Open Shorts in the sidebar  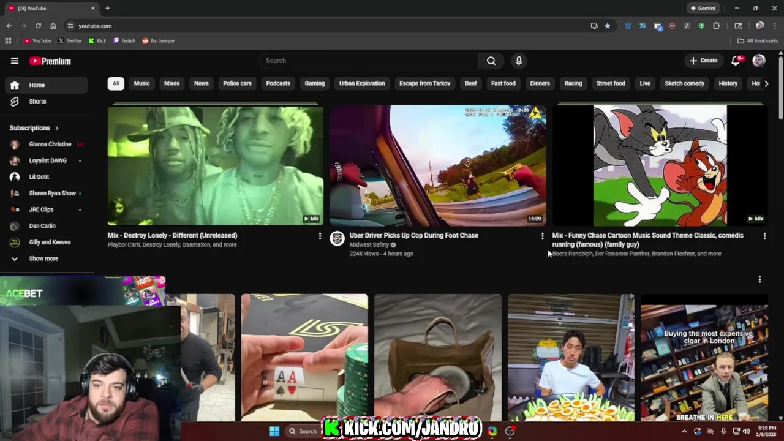(x=47, y=101)
